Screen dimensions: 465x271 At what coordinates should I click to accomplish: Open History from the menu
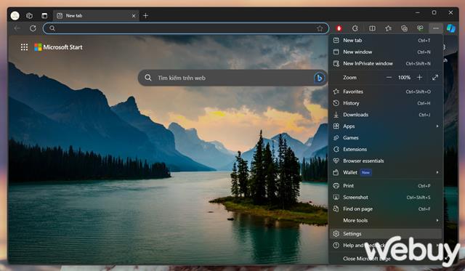tap(386, 103)
